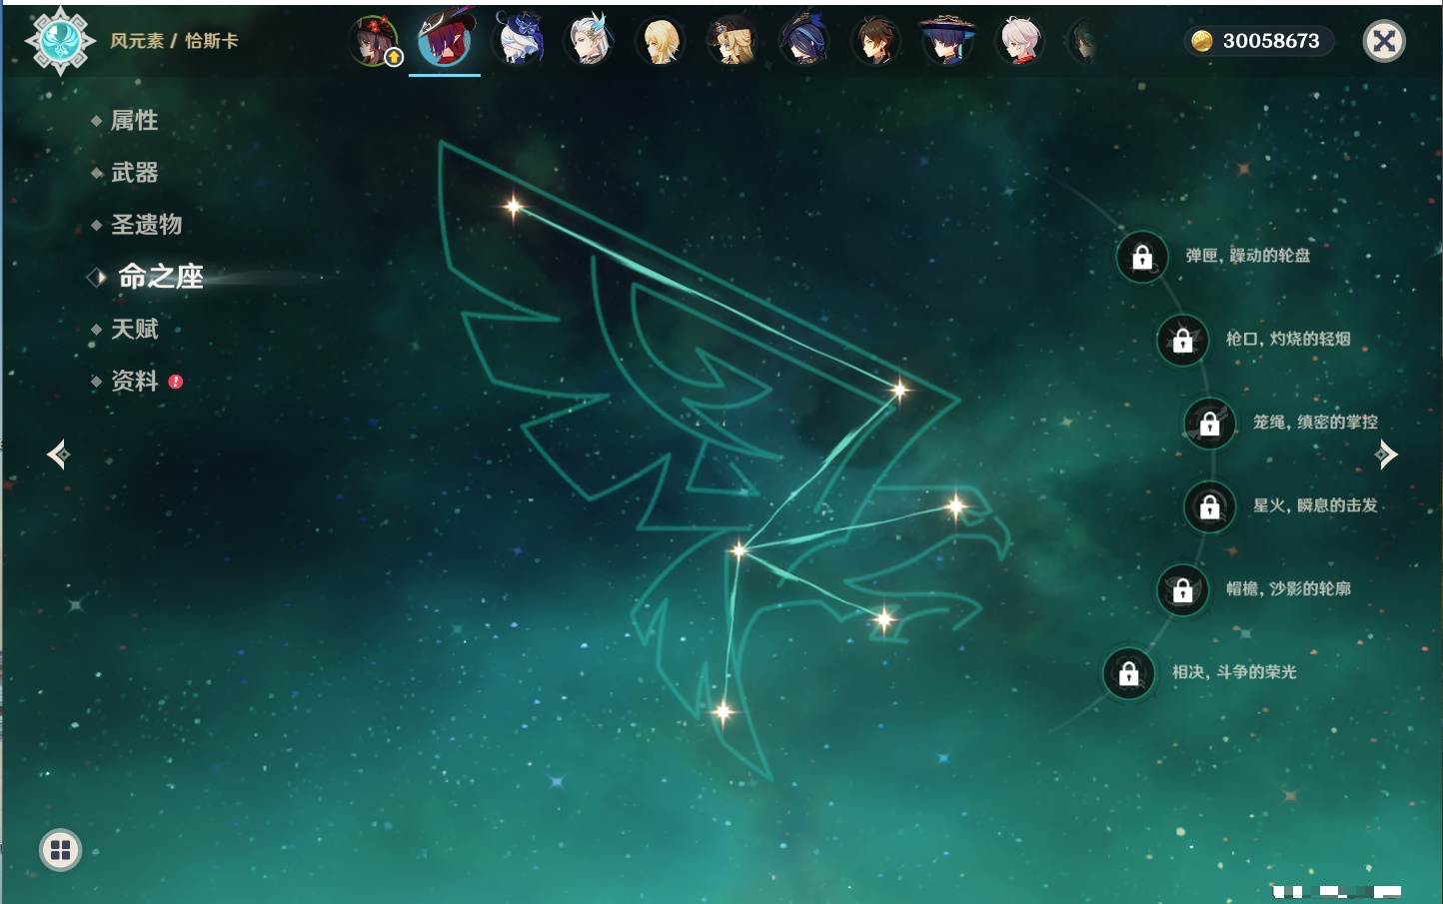The image size is (1443, 904).
Task: Open the 武器 weapon menu
Action: point(134,173)
